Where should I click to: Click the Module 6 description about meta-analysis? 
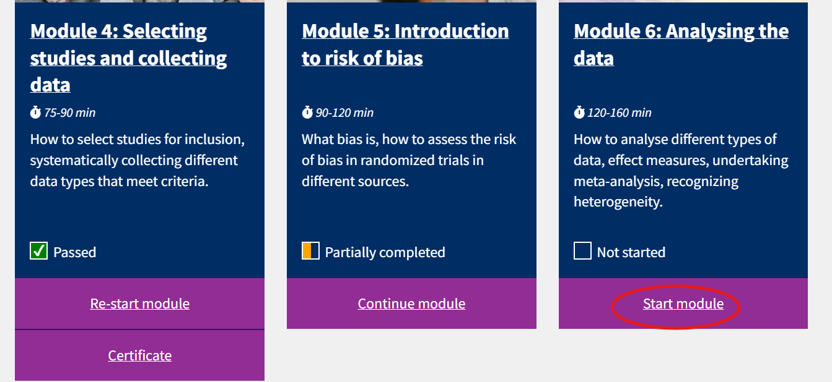(x=681, y=171)
